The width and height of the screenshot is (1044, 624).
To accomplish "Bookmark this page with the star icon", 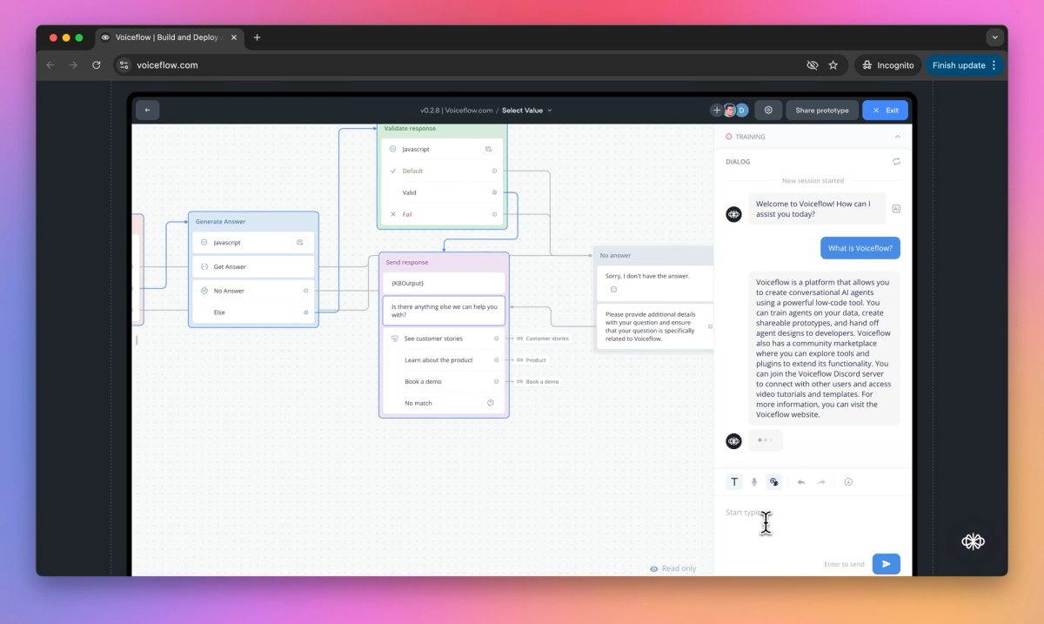I will tap(833, 65).
